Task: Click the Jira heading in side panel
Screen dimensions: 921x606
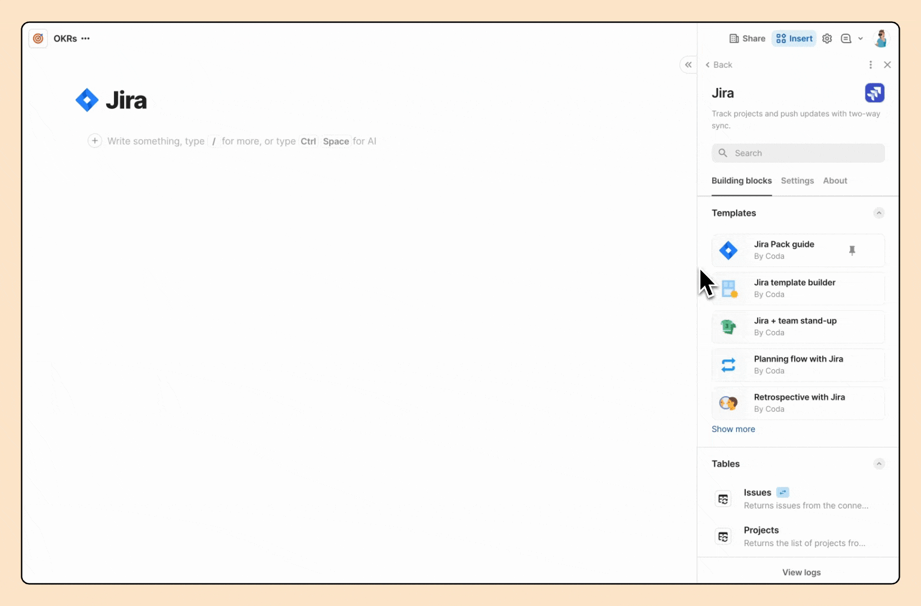Action: tap(723, 93)
